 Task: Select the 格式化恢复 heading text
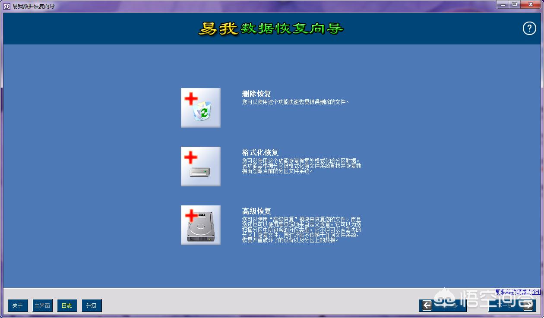pyautogui.click(x=260, y=152)
